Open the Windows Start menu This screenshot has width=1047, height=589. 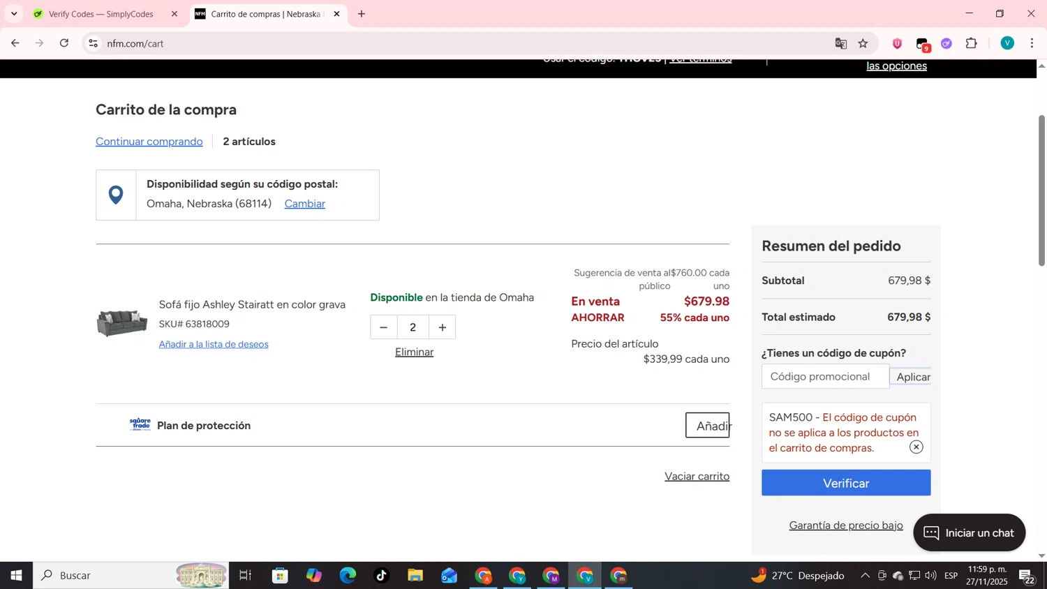tap(16, 576)
